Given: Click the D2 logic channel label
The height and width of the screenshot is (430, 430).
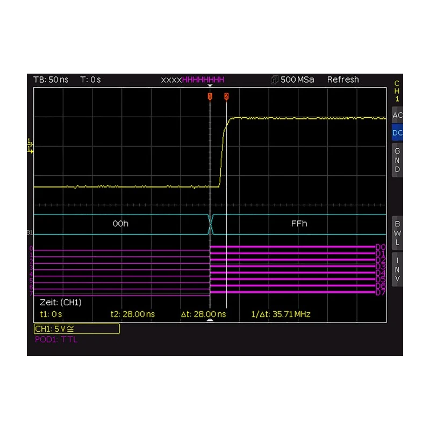Looking at the screenshot, I should pos(381,260).
